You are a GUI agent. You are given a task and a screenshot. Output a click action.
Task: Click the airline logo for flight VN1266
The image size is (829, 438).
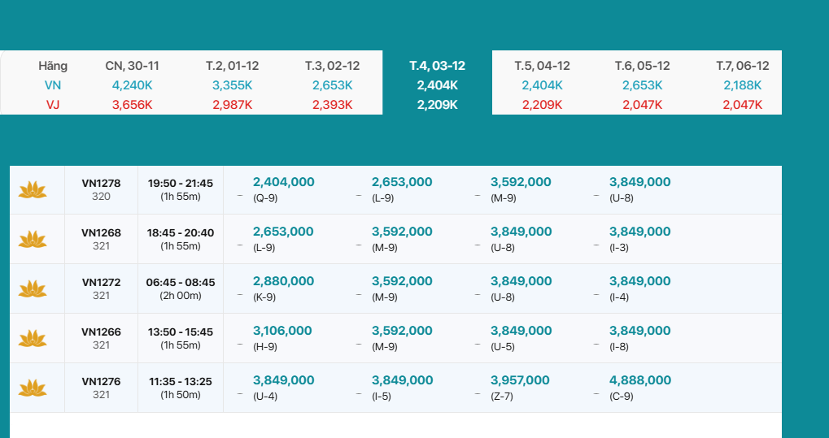(x=33, y=339)
